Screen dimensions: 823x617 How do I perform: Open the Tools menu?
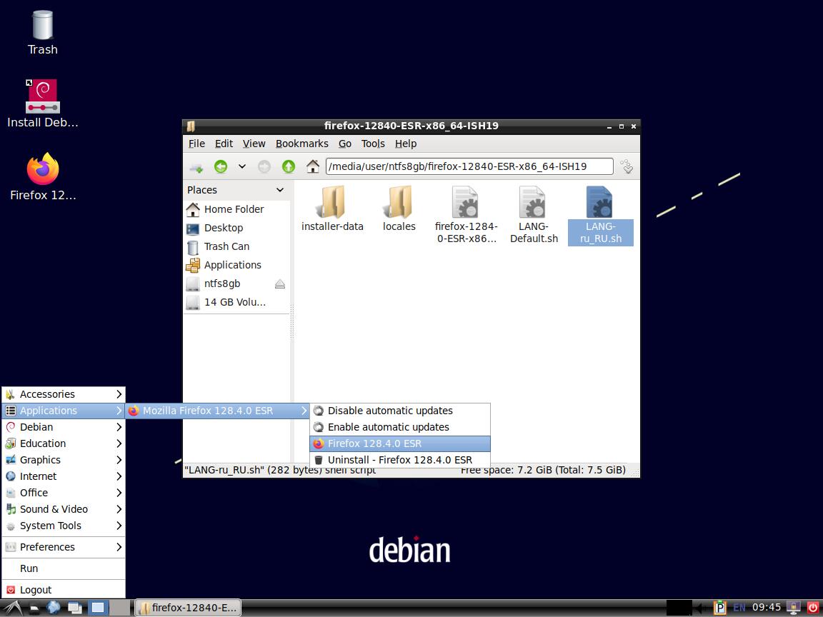373,144
